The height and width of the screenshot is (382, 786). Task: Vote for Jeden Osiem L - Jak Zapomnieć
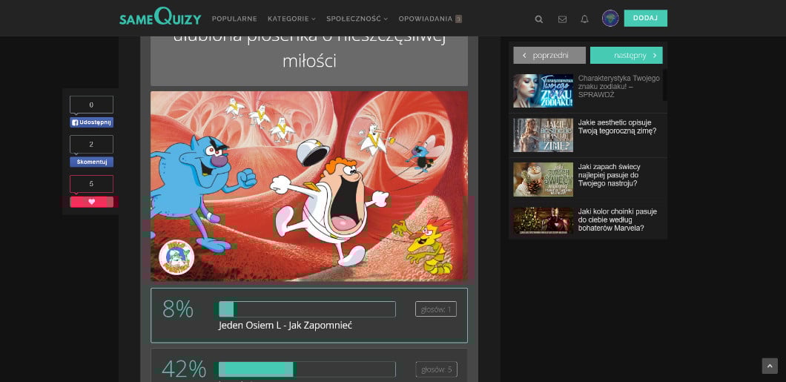[x=308, y=315]
